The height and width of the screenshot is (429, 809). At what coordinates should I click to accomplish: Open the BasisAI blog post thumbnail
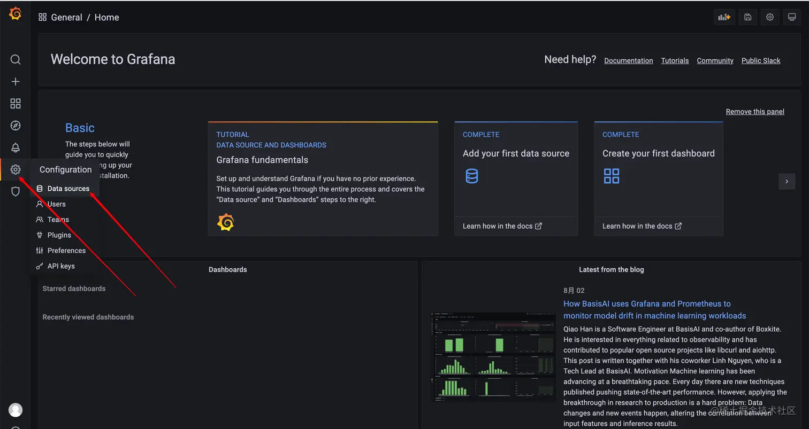(x=494, y=356)
